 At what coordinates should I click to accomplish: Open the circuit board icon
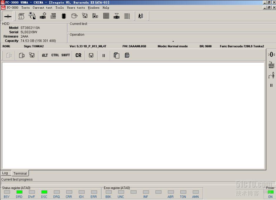[x=95, y=16]
